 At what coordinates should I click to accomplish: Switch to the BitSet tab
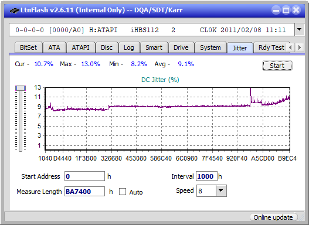coord(28,47)
